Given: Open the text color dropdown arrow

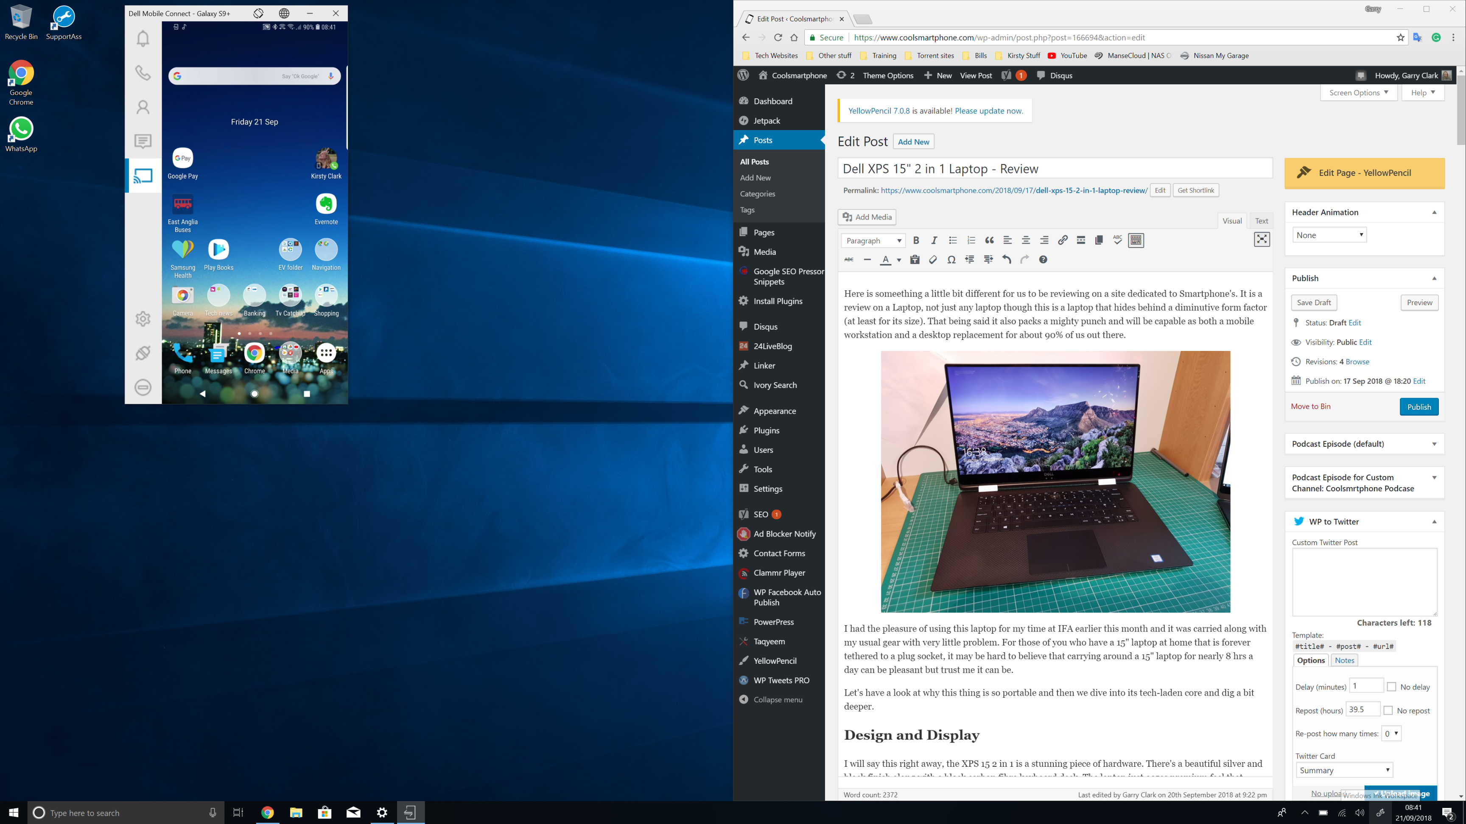Looking at the screenshot, I should 899,260.
